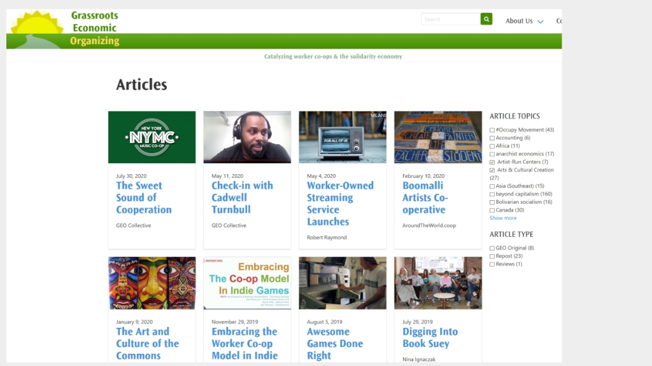The height and width of the screenshot is (366, 652).
Task: Uncheck Arts & Cultural Creation filter
Action: tap(492, 170)
